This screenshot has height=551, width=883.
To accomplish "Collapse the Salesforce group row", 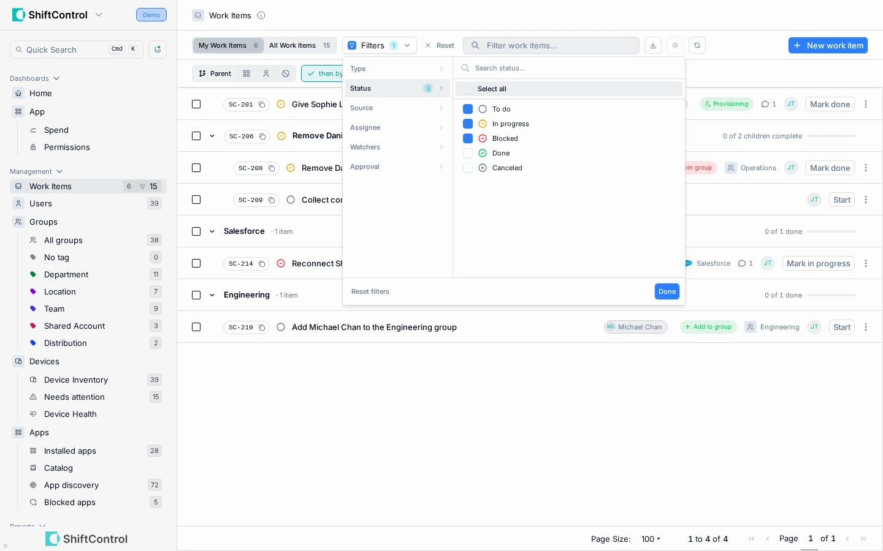I will [212, 231].
